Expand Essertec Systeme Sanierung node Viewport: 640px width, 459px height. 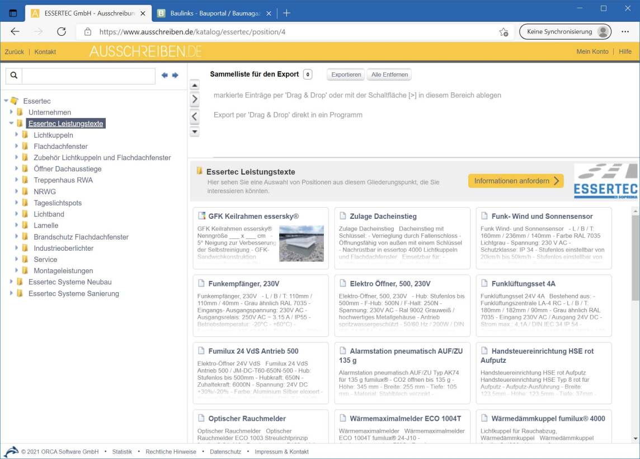coord(11,293)
